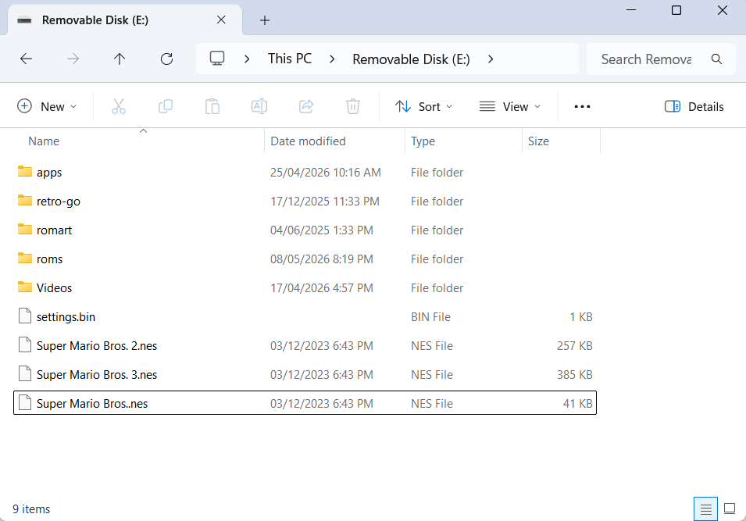Image resolution: width=746 pixels, height=521 pixels.
Task: Click the Search Removable Disk field
Action: (662, 59)
